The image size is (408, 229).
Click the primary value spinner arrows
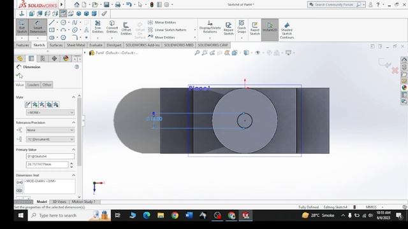coord(71,165)
